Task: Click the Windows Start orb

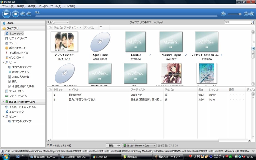Action: (5, 156)
